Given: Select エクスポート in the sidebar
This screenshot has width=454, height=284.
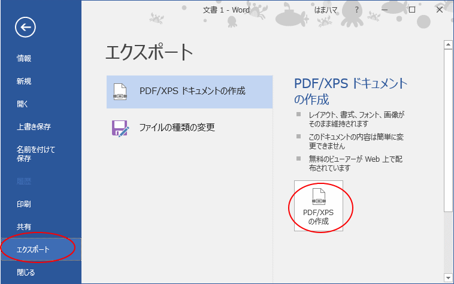Looking at the screenshot, I should point(41,249).
